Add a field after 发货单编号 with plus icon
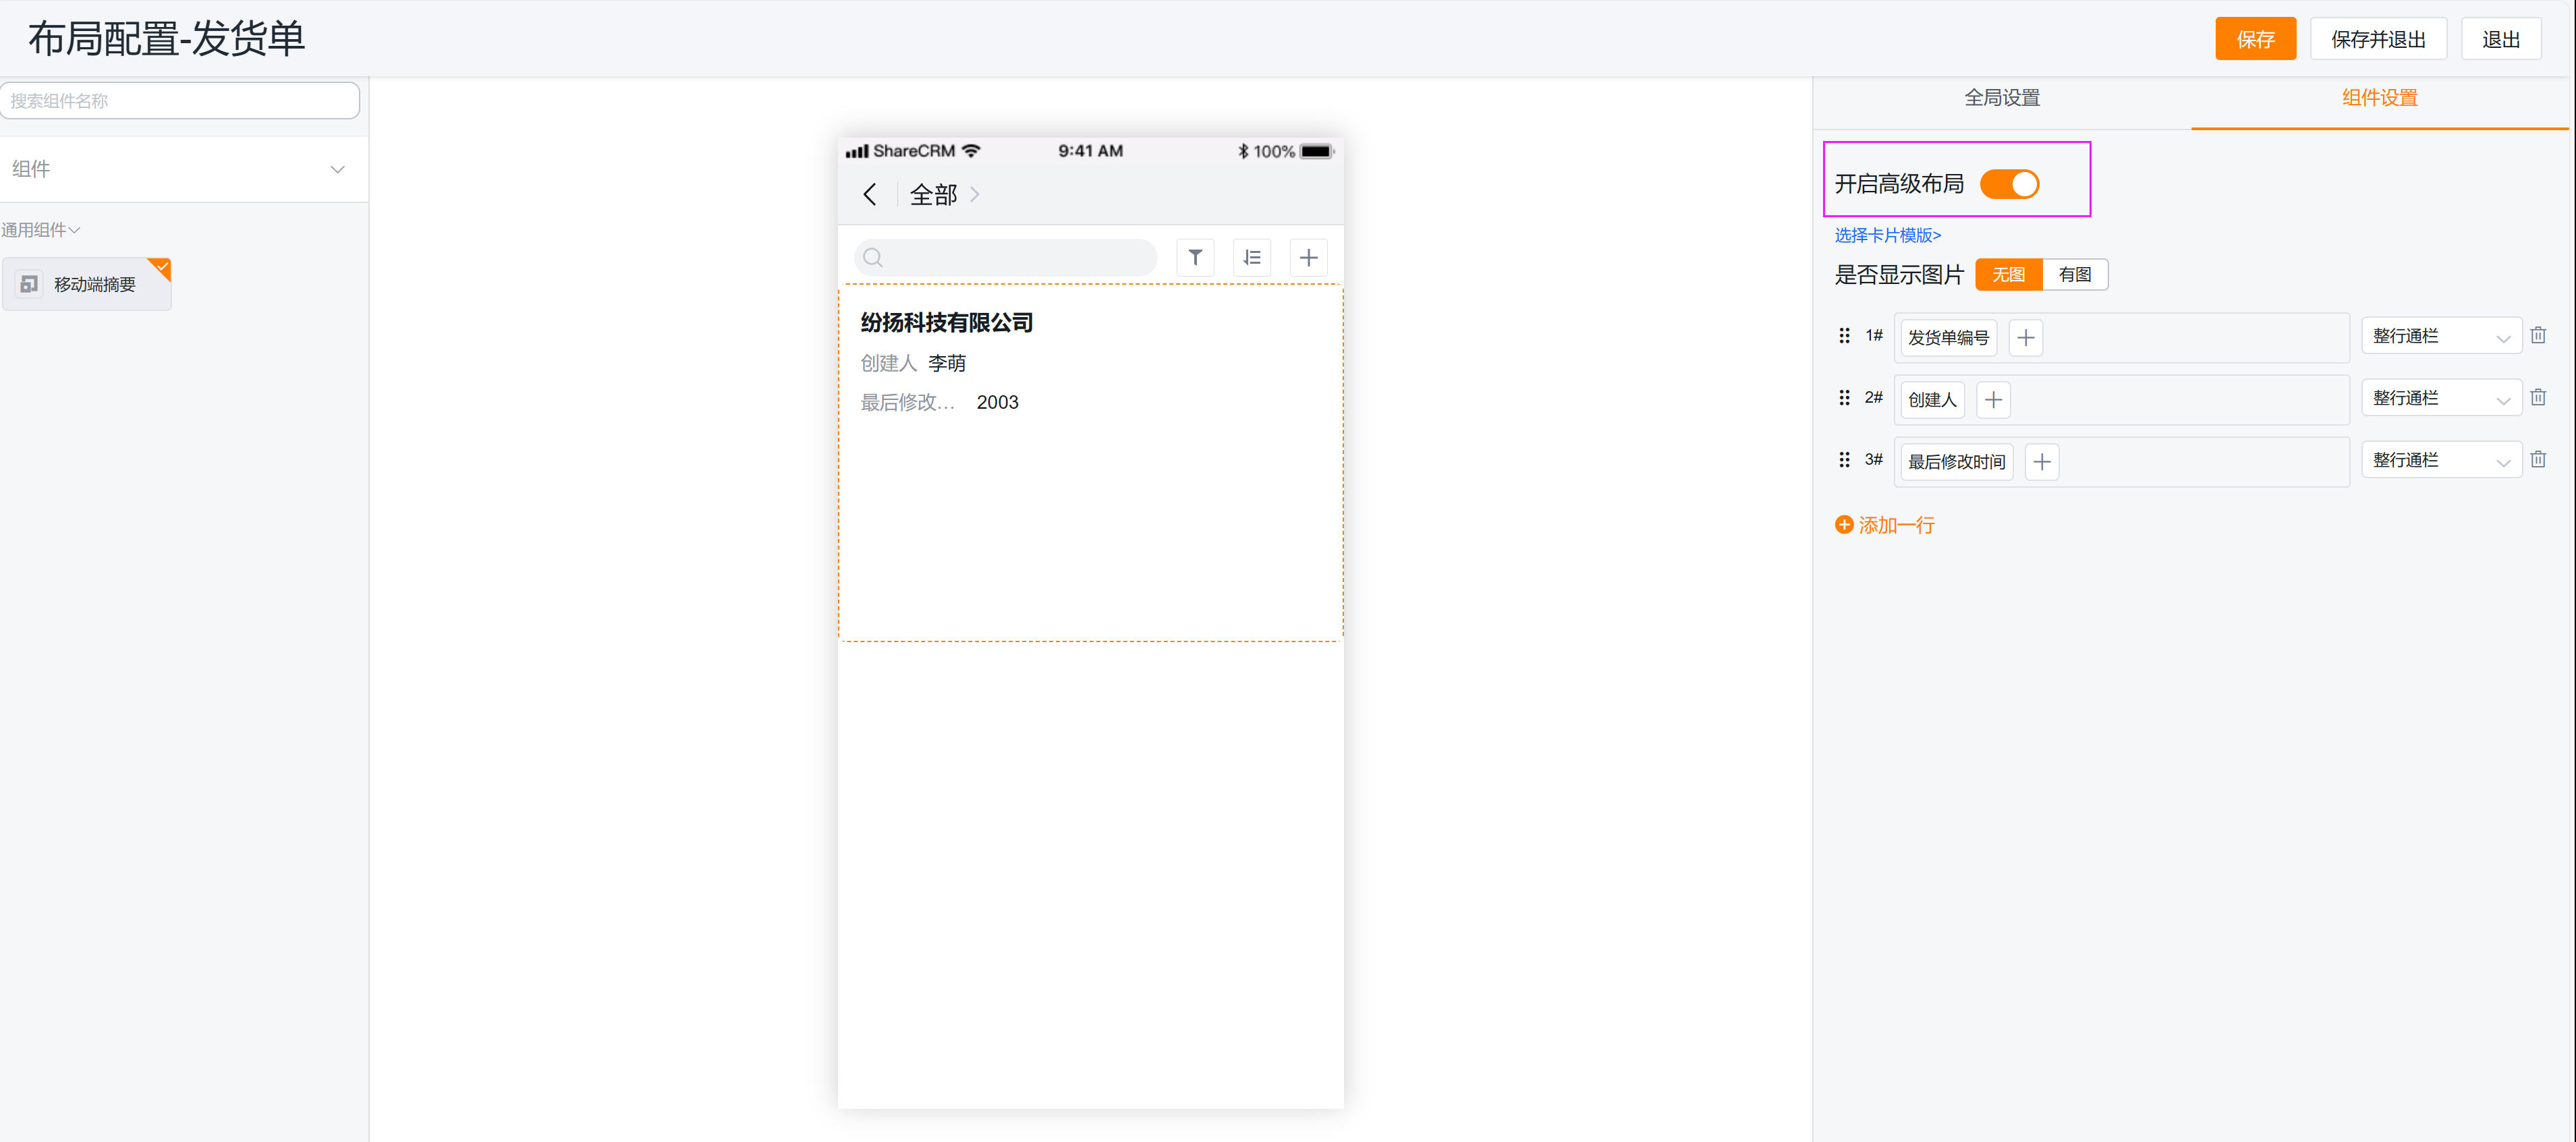The image size is (2576, 1142). (2026, 337)
